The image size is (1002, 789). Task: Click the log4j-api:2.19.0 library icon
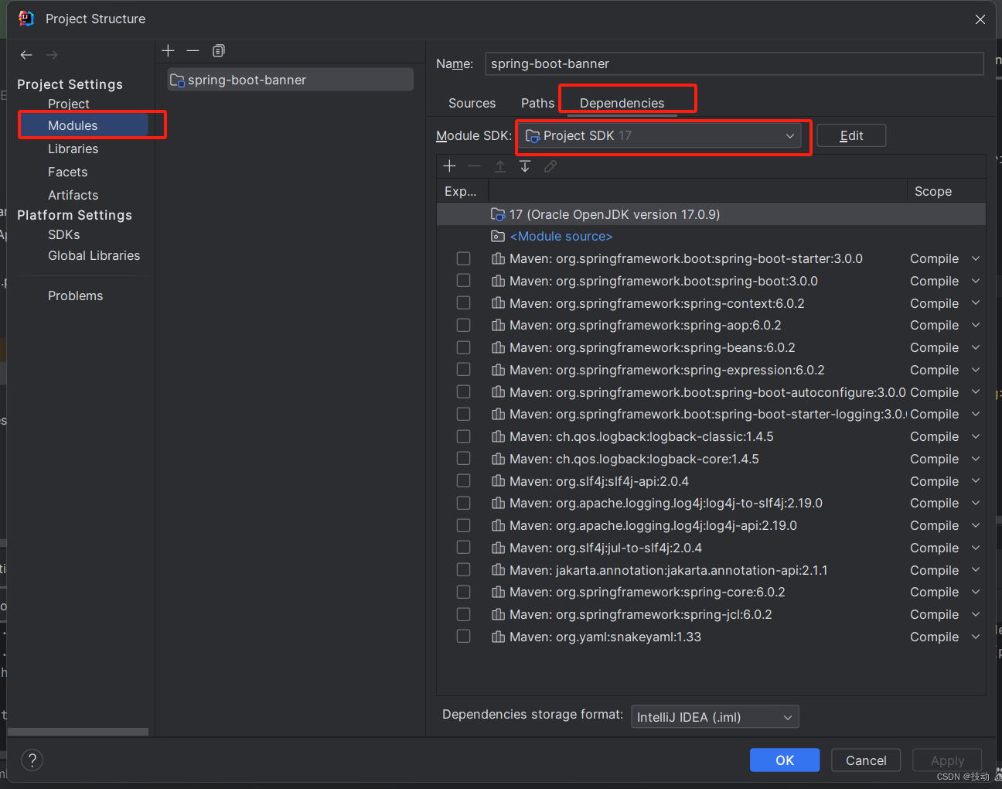point(499,525)
